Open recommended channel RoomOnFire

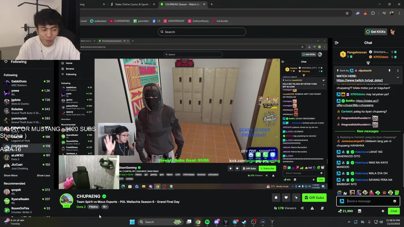click(27, 210)
